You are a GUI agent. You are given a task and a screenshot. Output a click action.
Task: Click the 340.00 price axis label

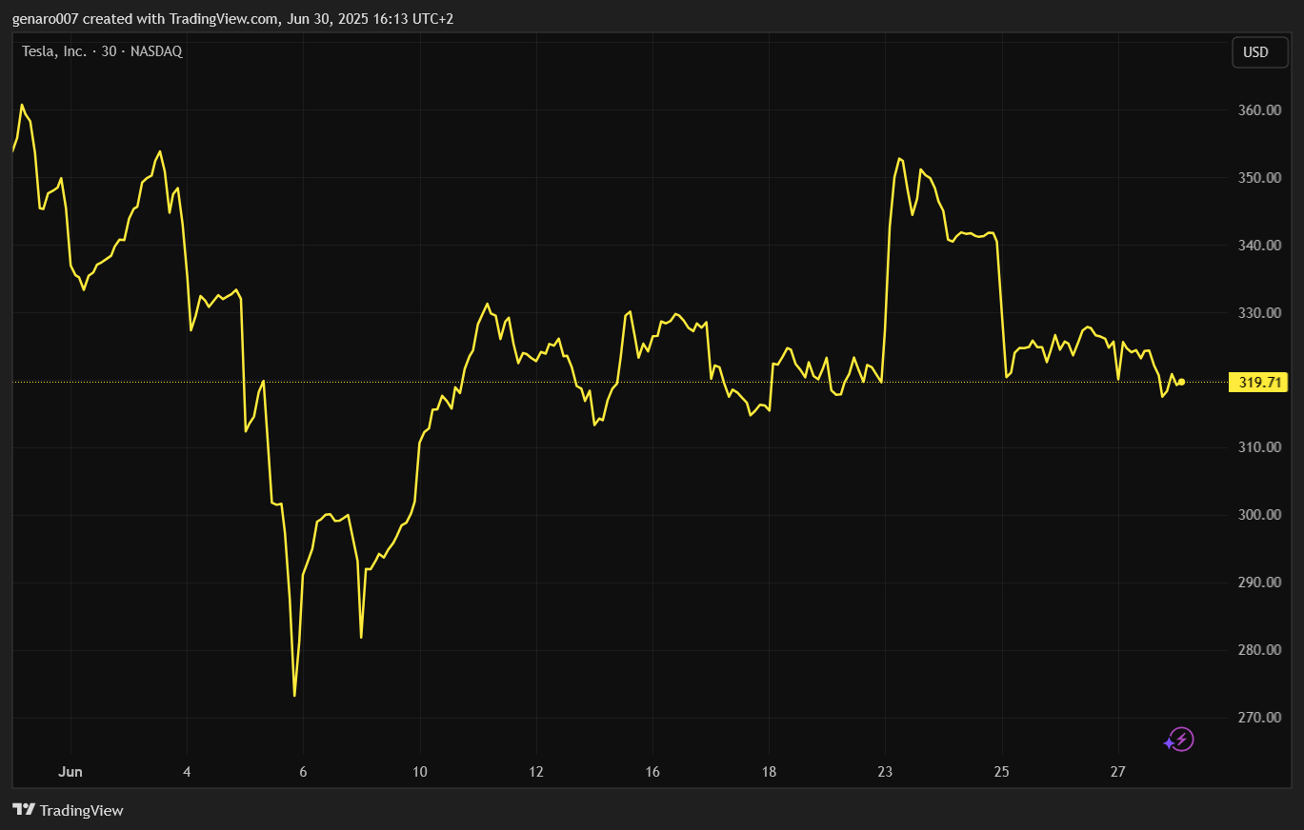coord(1259,246)
